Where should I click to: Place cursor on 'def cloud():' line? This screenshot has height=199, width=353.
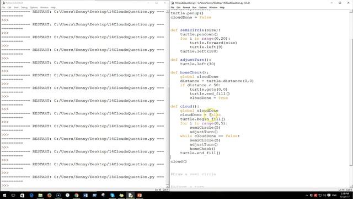coord(185,106)
